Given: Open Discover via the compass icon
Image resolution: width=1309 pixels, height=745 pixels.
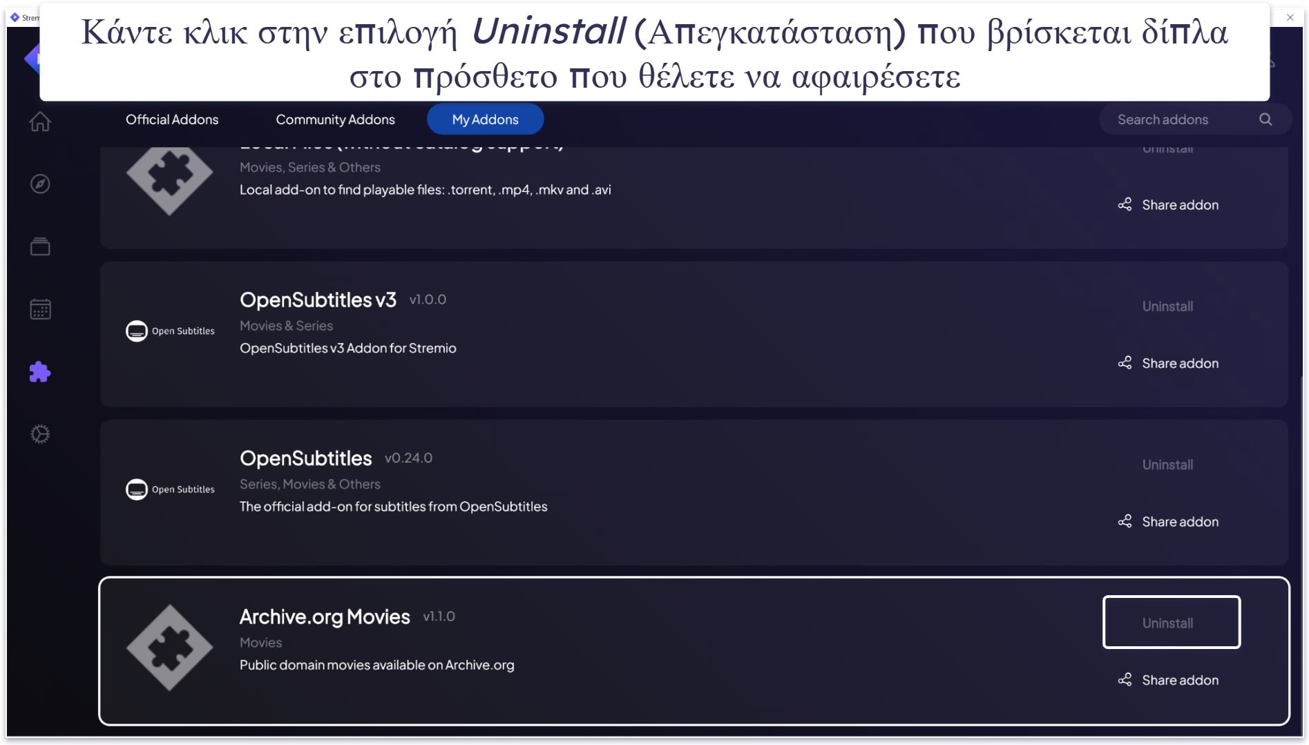Looking at the screenshot, I should (x=40, y=184).
